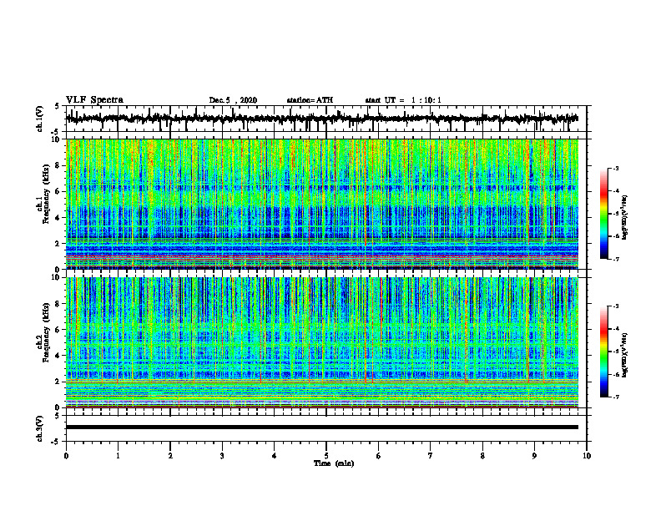Click the ch.1 'Frequency (kHz)' axis label

coord(46,195)
